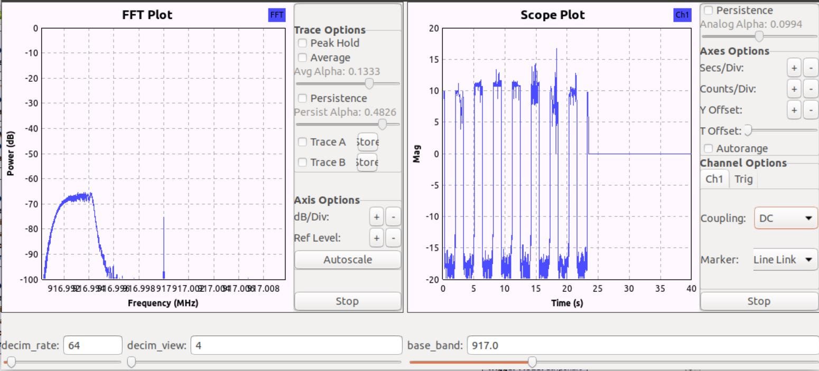Switch to the Trig tab
Viewport: 819px width, 371px height.
point(743,179)
